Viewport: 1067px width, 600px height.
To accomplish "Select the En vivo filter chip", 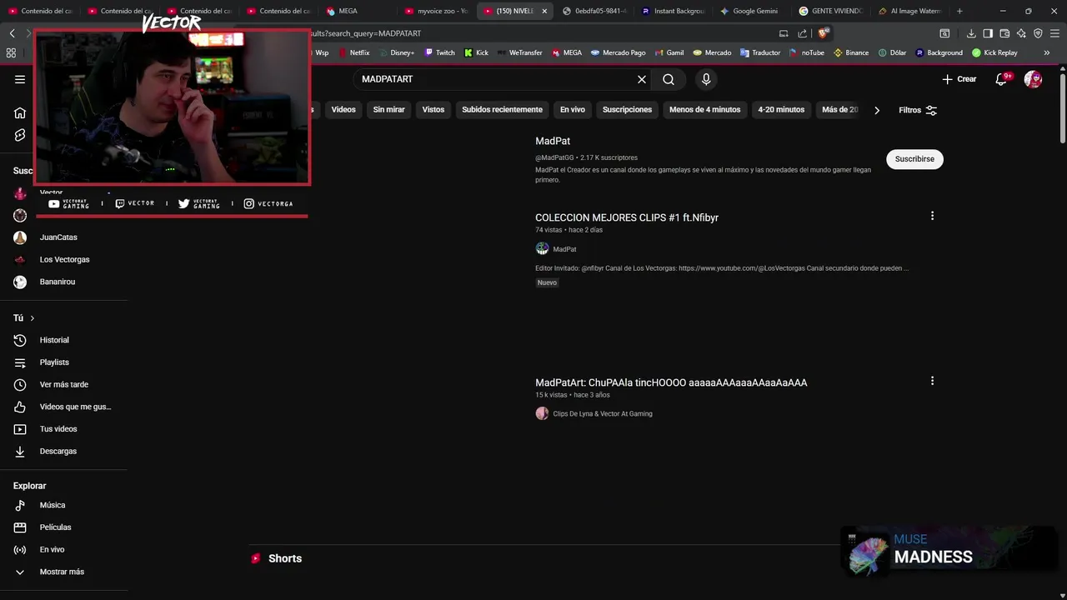I will click(x=572, y=110).
